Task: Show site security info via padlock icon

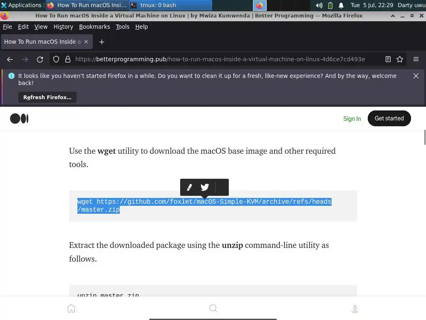Action: (68, 59)
